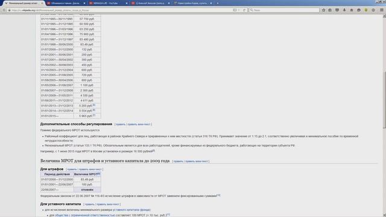Click 'править вики-текст' next to Для штрафов
This screenshot has width=386, height=217.
point(90,169)
